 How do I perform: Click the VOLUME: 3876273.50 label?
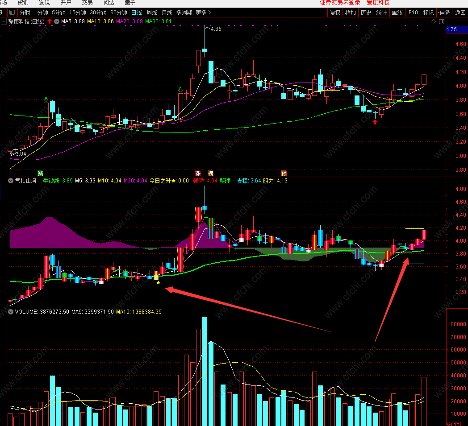42,312
